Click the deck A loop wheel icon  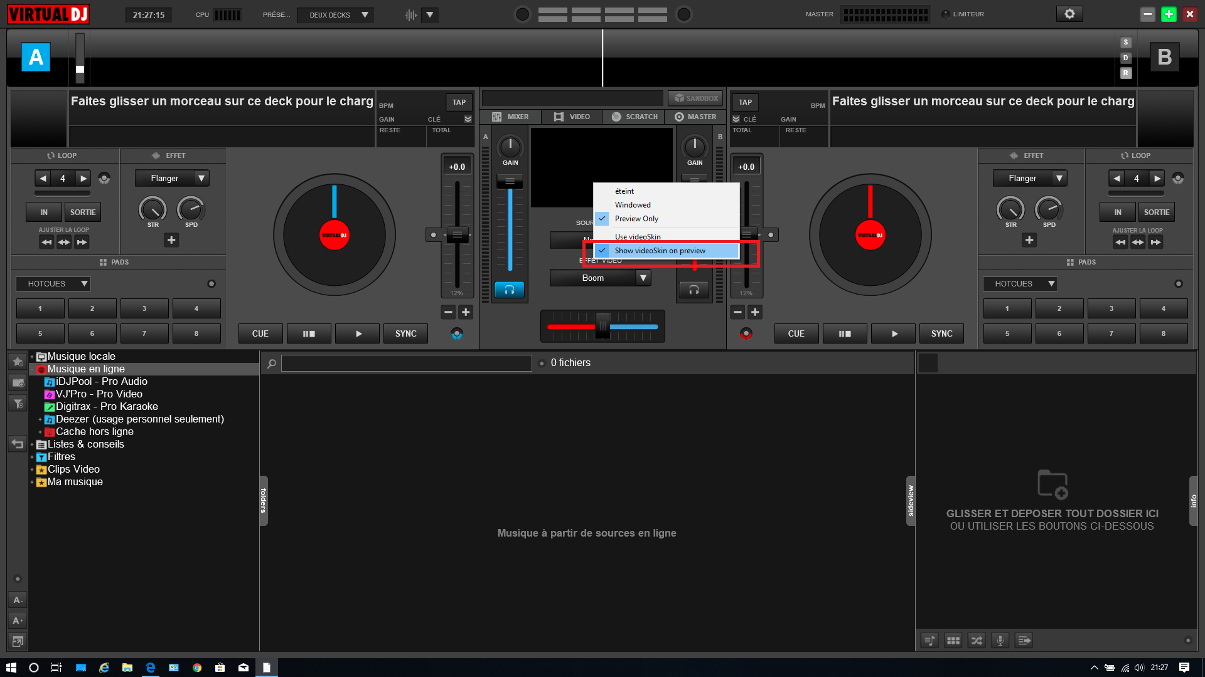click(104, 179)
